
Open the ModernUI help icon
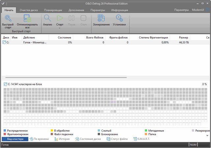tap(207, 10)
